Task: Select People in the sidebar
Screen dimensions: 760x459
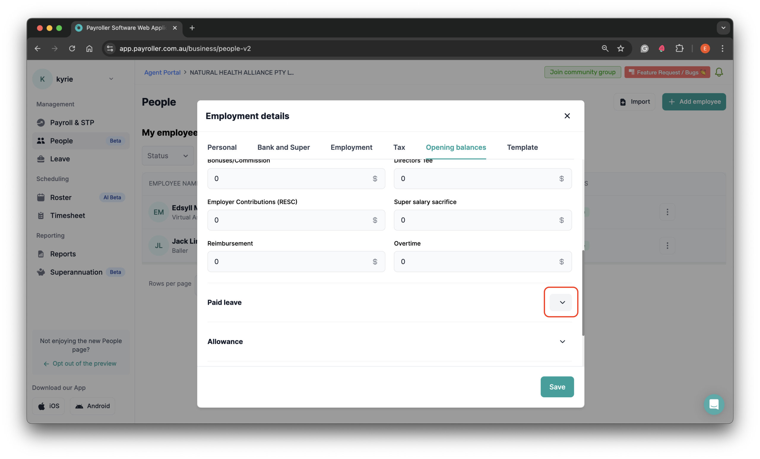Action: click(x=61, y=141)
